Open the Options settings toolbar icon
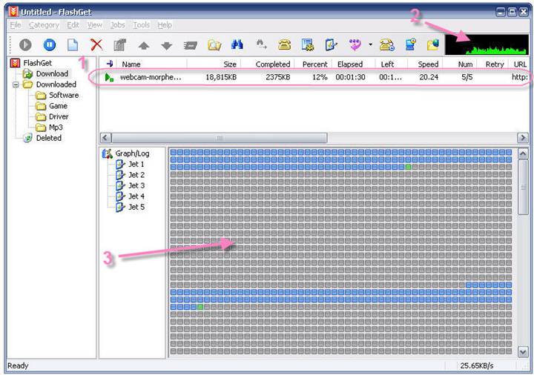Screen dimensions: 534x375 [308, 44]
